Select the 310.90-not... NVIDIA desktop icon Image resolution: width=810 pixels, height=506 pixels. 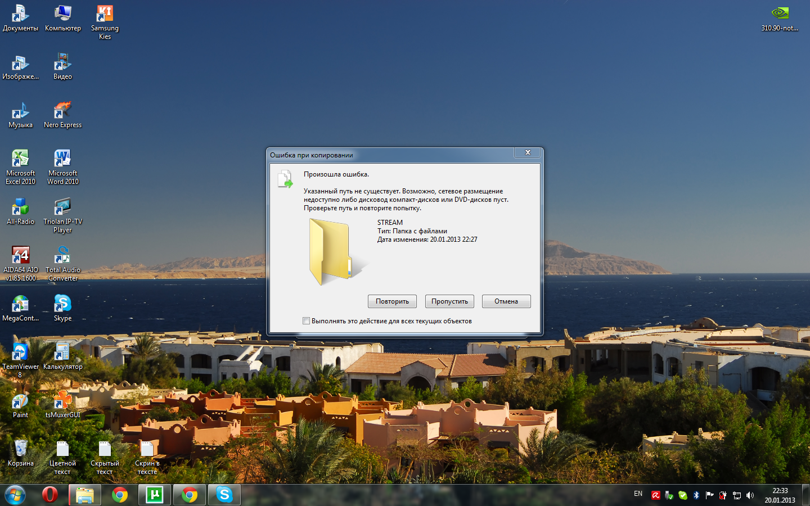tap(780, 19)
